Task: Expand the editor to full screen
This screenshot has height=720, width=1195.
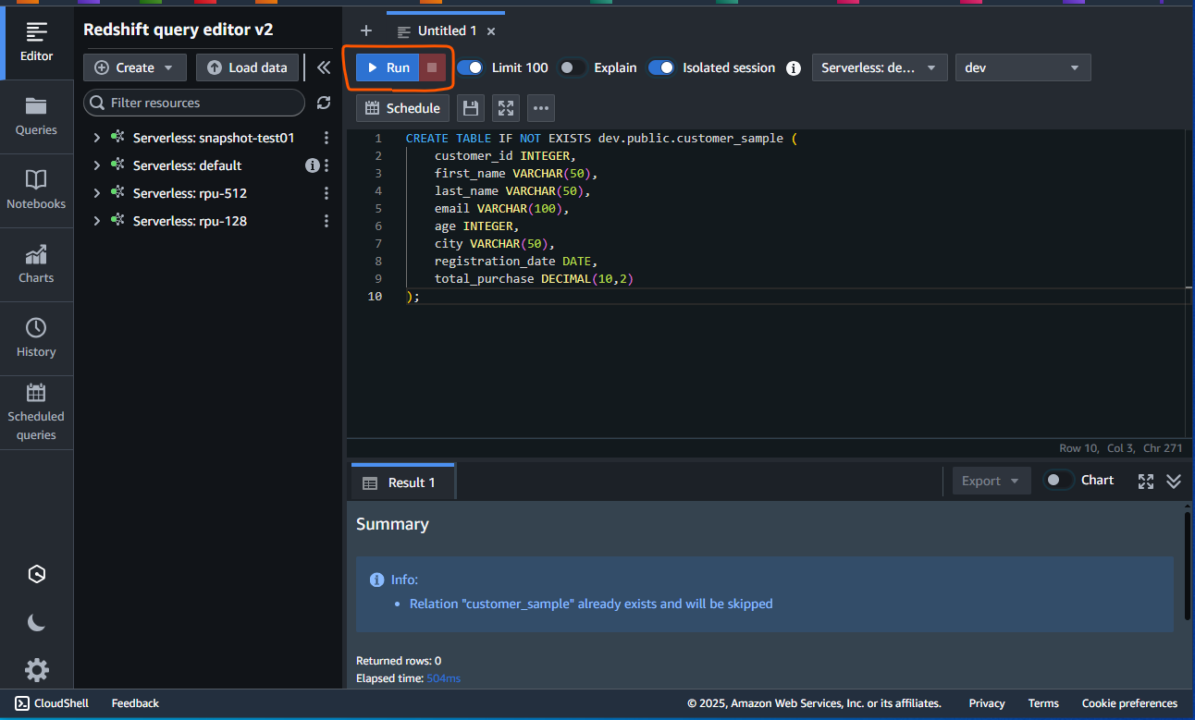Action: tap(506, 108)
